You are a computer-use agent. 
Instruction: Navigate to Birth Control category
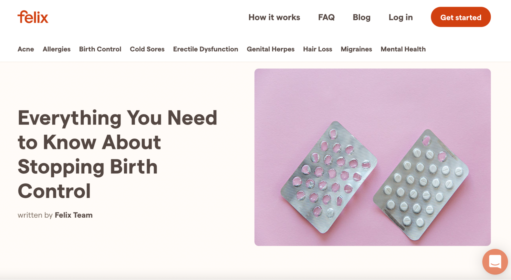(100, 49)
